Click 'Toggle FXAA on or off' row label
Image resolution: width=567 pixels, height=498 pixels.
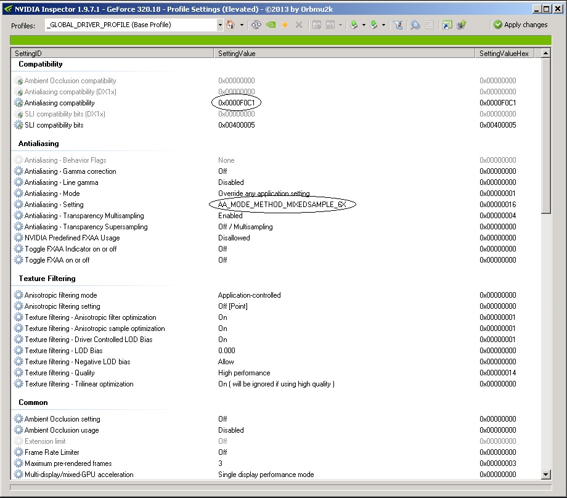(57, 260)
